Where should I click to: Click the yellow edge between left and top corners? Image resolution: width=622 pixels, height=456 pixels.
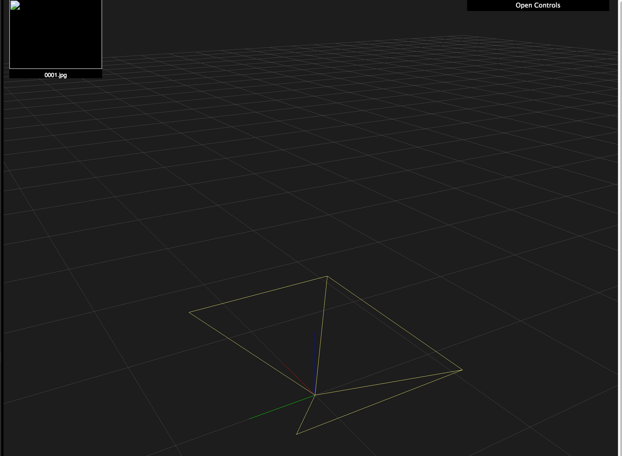coord(258,294)
